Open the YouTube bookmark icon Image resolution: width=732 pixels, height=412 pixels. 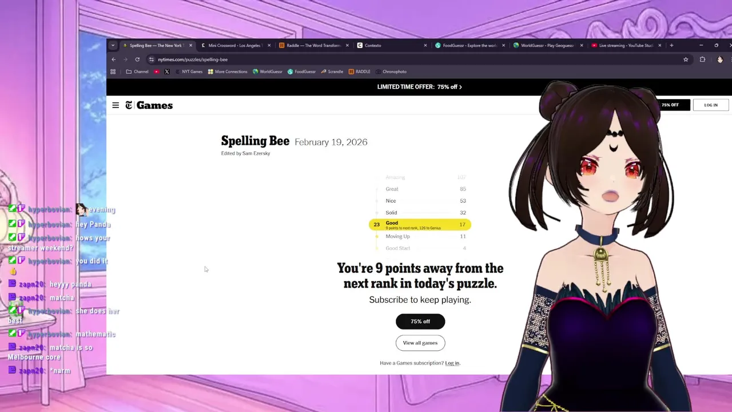pyautogui.click(x=156, y=72)
